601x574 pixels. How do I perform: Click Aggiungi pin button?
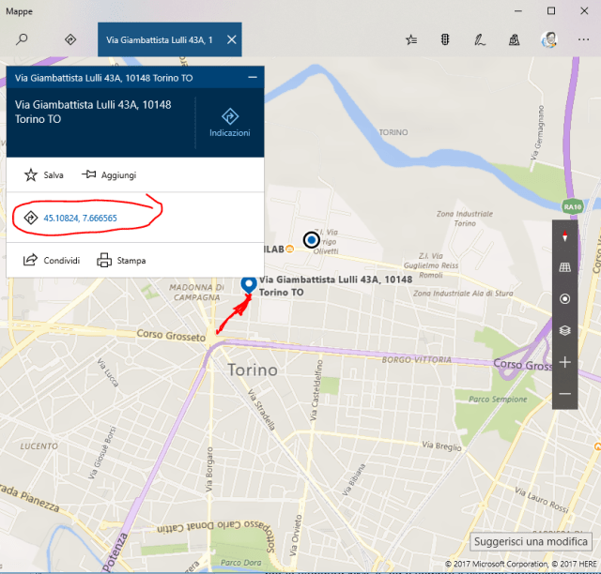click(109, 175)
